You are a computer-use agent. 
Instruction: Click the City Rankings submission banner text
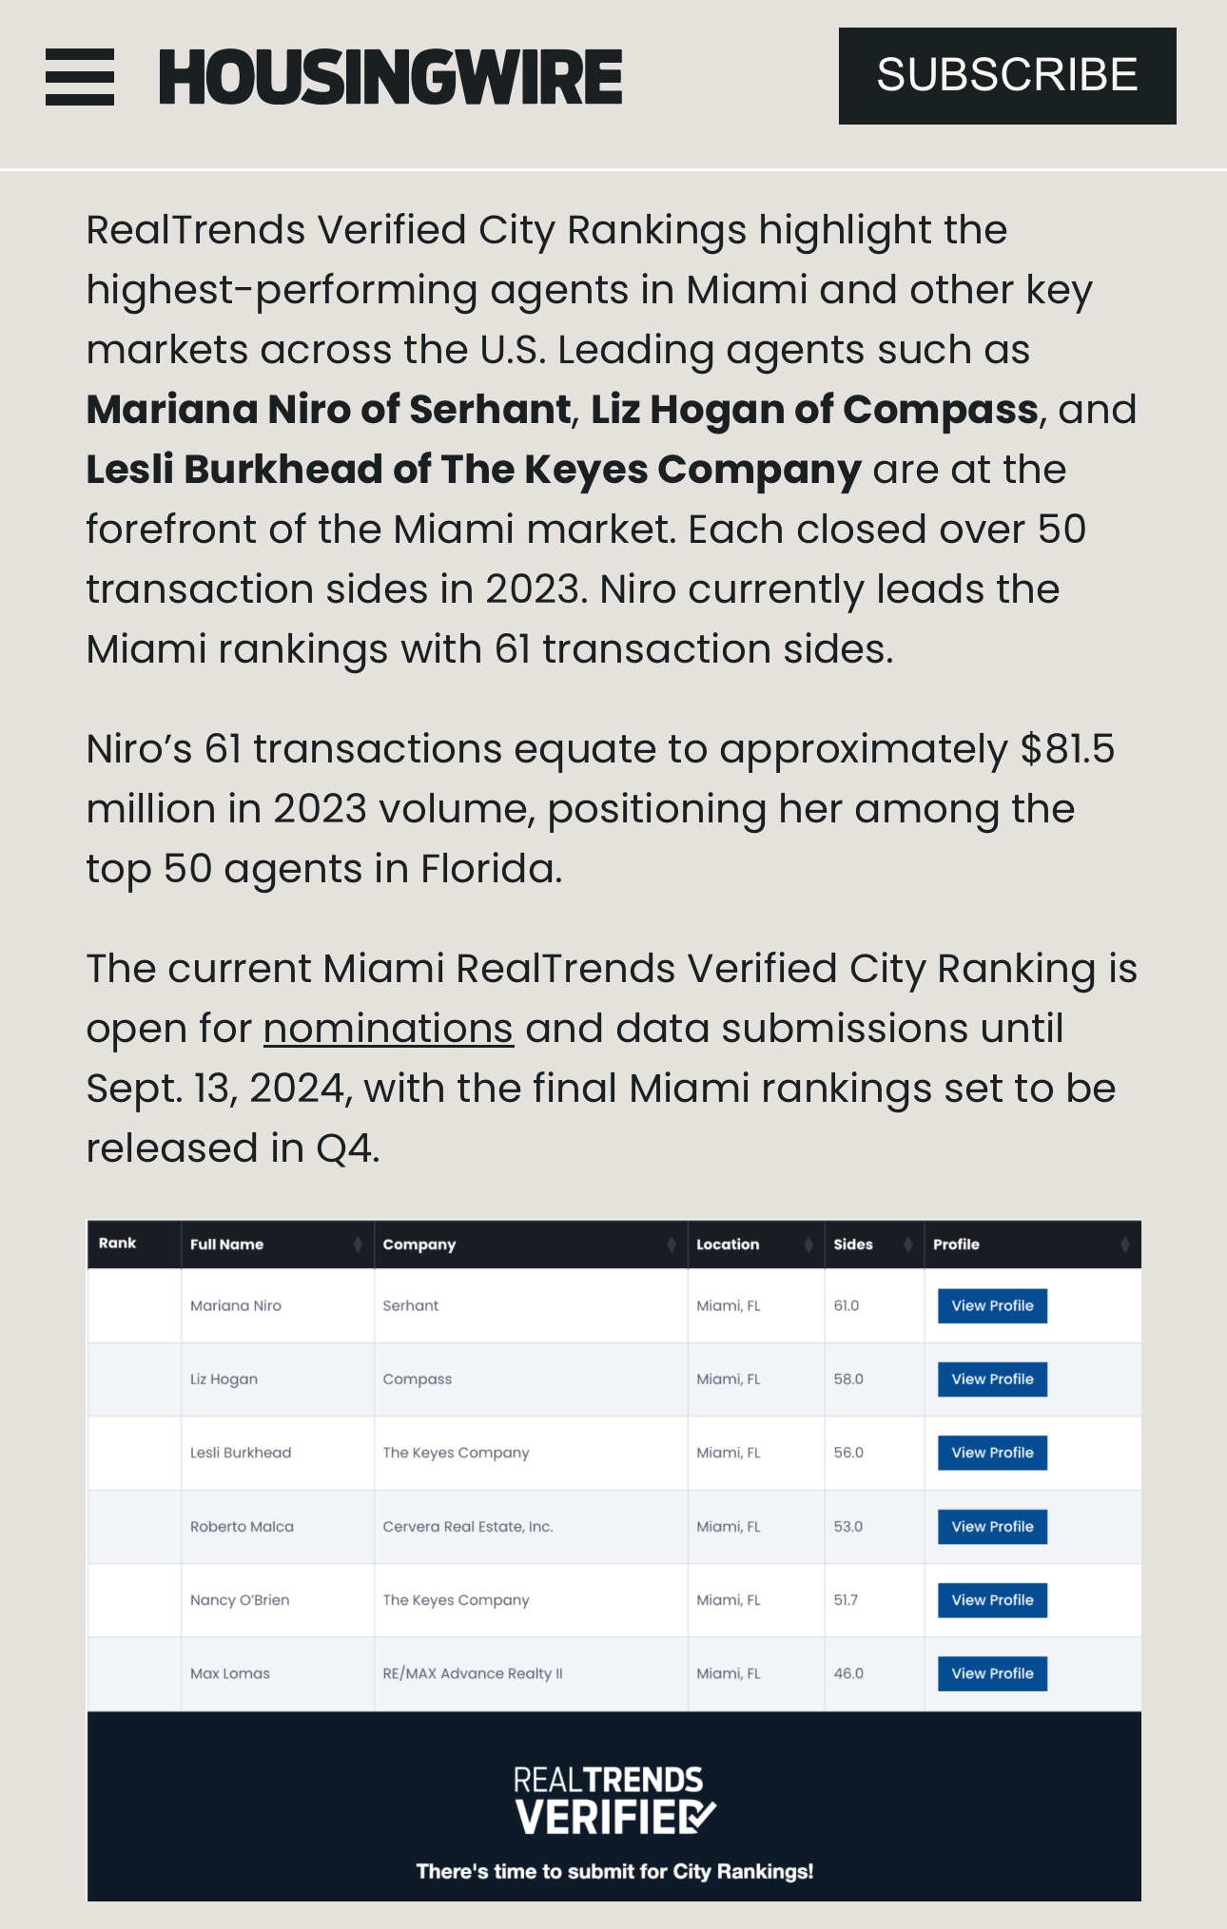click(614, 1872)
